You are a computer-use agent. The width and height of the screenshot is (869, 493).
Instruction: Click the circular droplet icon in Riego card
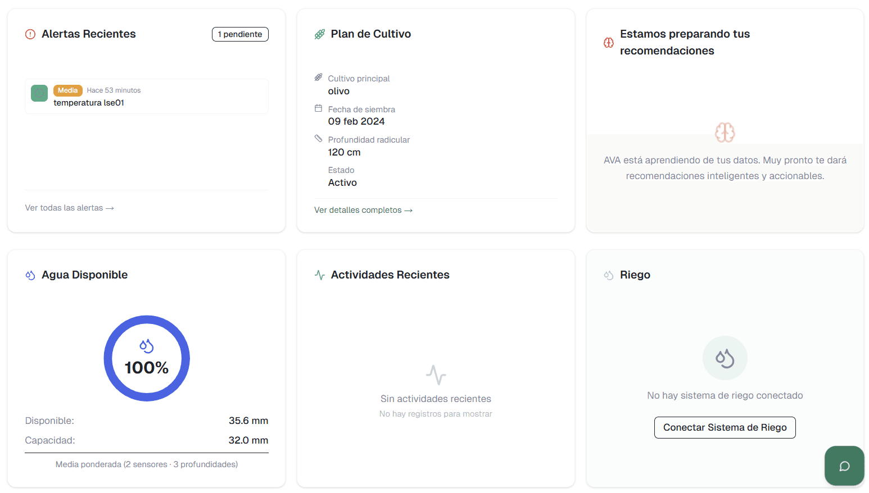[725, 358]
